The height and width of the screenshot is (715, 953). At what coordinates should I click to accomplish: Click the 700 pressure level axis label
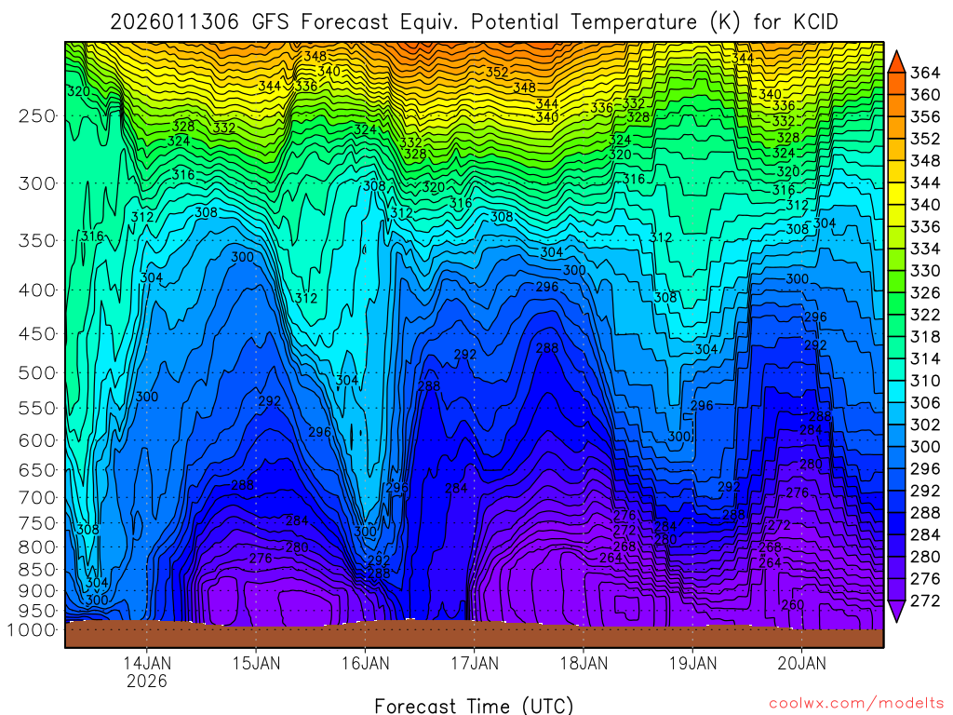[x=37, y=497]
